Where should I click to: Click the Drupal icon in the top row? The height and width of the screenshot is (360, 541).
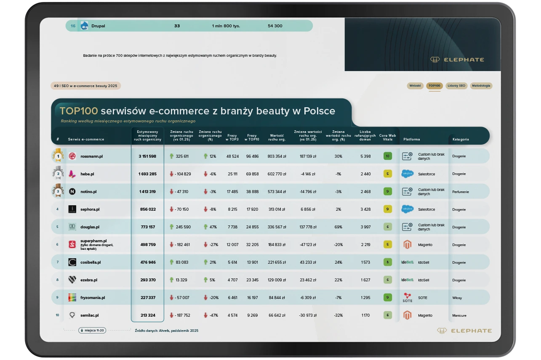tap(85, 26)
